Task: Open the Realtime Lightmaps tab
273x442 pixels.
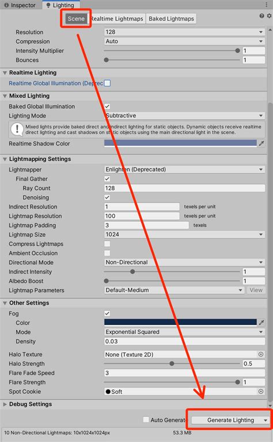Action: tap(117, 18)
